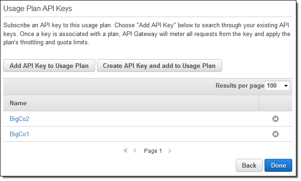
Task: Open the Results per page dropdown
Action: point(277,85)
